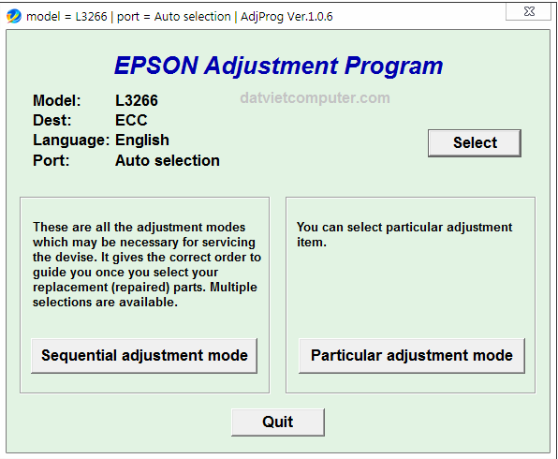Click the AdjProg app icon in title bar

[x=14, y=16]
